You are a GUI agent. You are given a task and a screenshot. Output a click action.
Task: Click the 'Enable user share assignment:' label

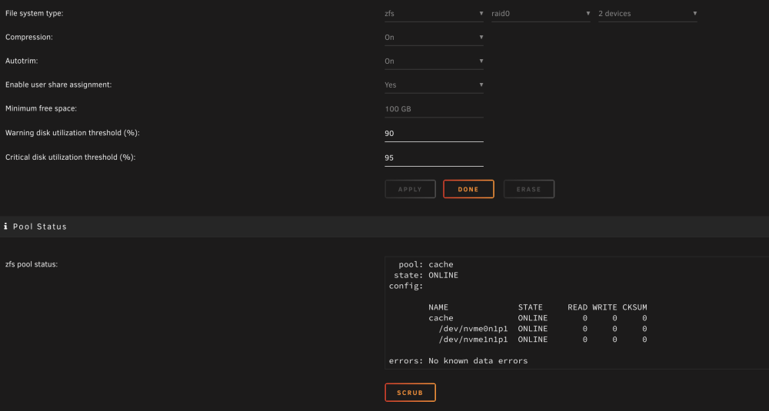[x=58, y=85]
